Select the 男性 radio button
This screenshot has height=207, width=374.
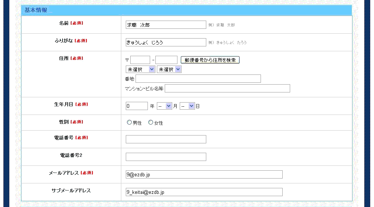pos(130,122)
